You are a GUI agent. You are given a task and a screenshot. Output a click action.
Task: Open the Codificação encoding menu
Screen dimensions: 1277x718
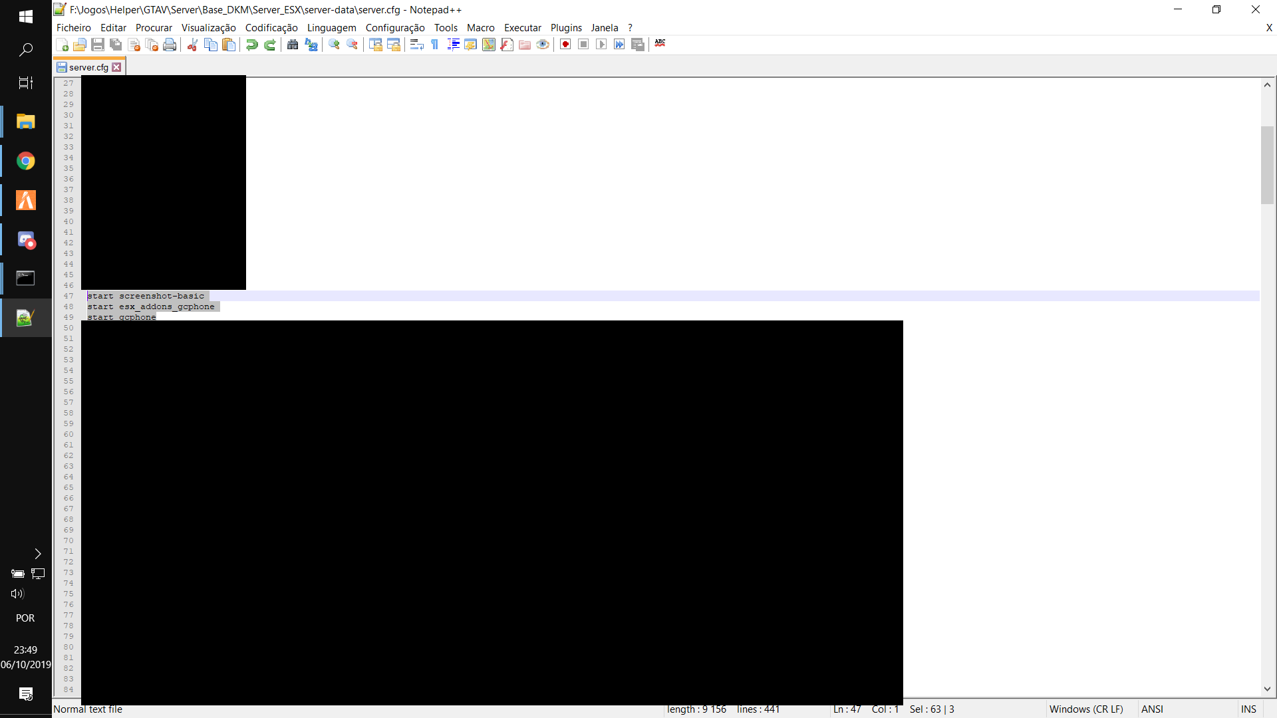coord(271,27)
